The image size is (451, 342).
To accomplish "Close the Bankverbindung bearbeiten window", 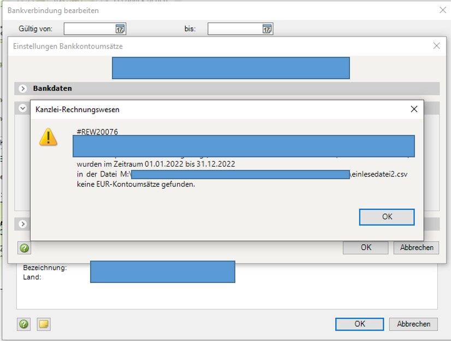I will (x=443, y=10).
